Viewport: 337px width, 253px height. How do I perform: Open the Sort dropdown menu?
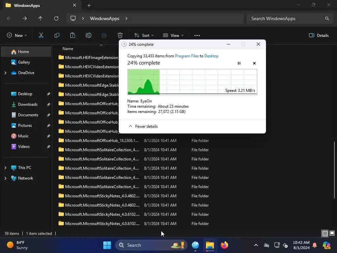144,36
